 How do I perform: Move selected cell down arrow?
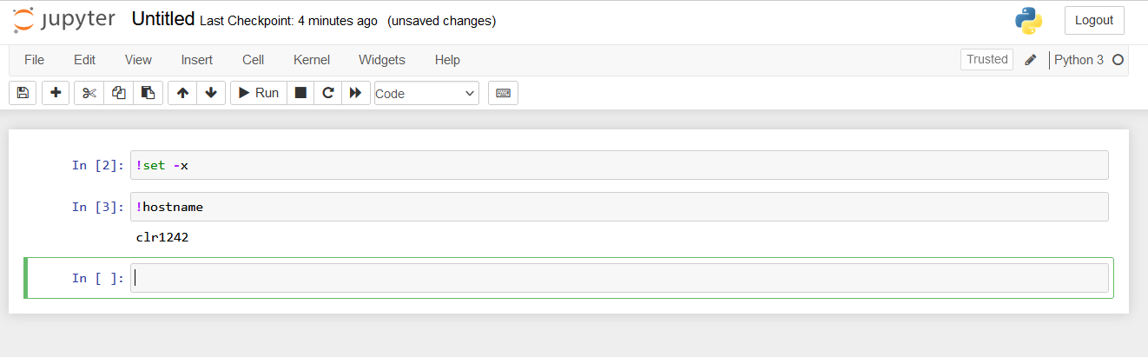point(211,93)
